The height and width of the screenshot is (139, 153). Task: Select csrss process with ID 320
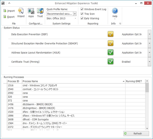[x=76, y=97]
